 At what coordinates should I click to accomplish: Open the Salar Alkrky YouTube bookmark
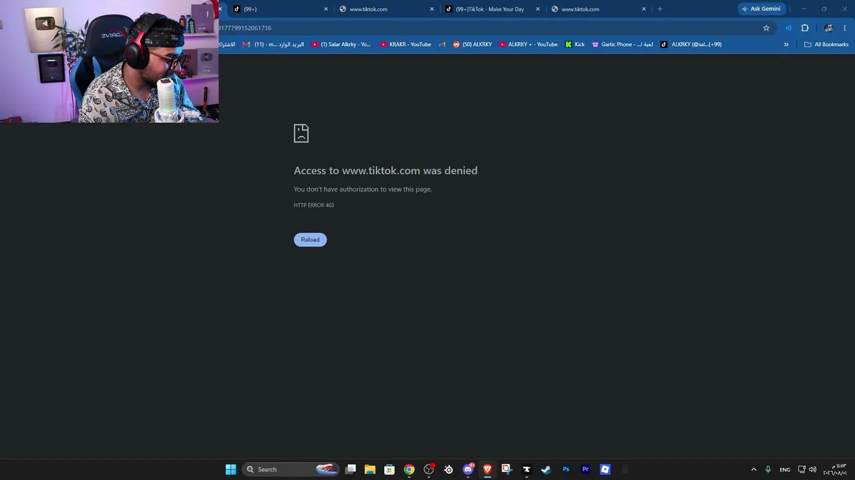point(341,45)
